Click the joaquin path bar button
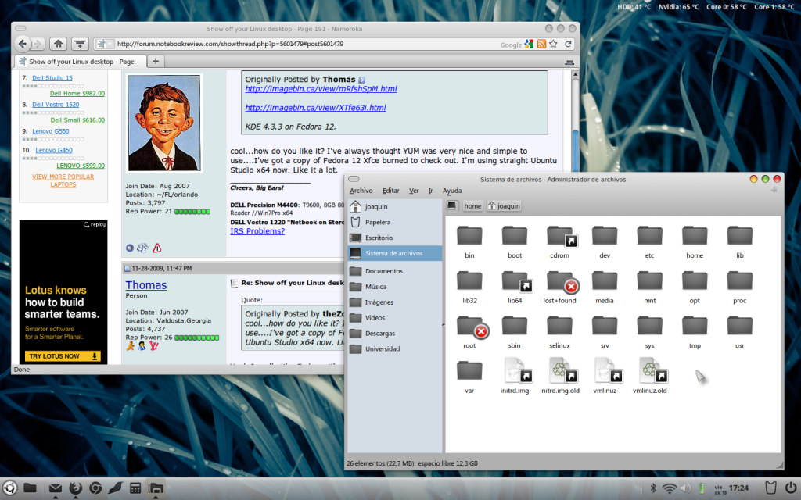Viewport: 801px width, 500px height. (x=504, y=206)
